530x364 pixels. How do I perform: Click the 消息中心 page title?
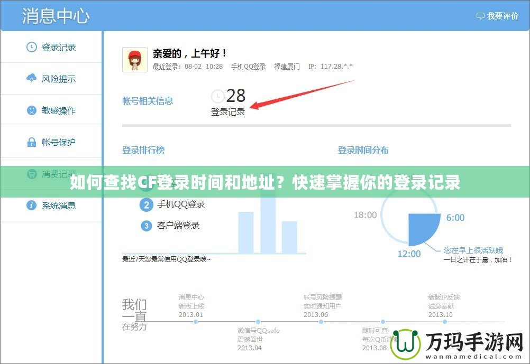pos(56,16)
